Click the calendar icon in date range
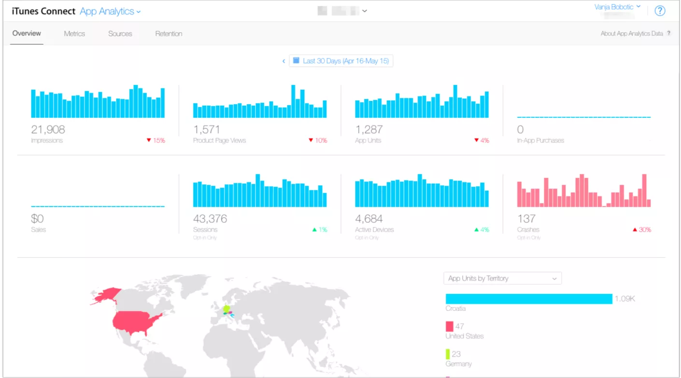Image resolution: width=681 pixels, height=378 pixels. (x=296, y=61)
